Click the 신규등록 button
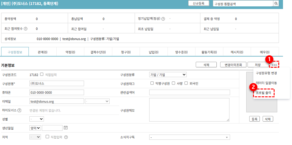Image resolution: width=292 pixels, height=145 pixels. pos(199,3)
